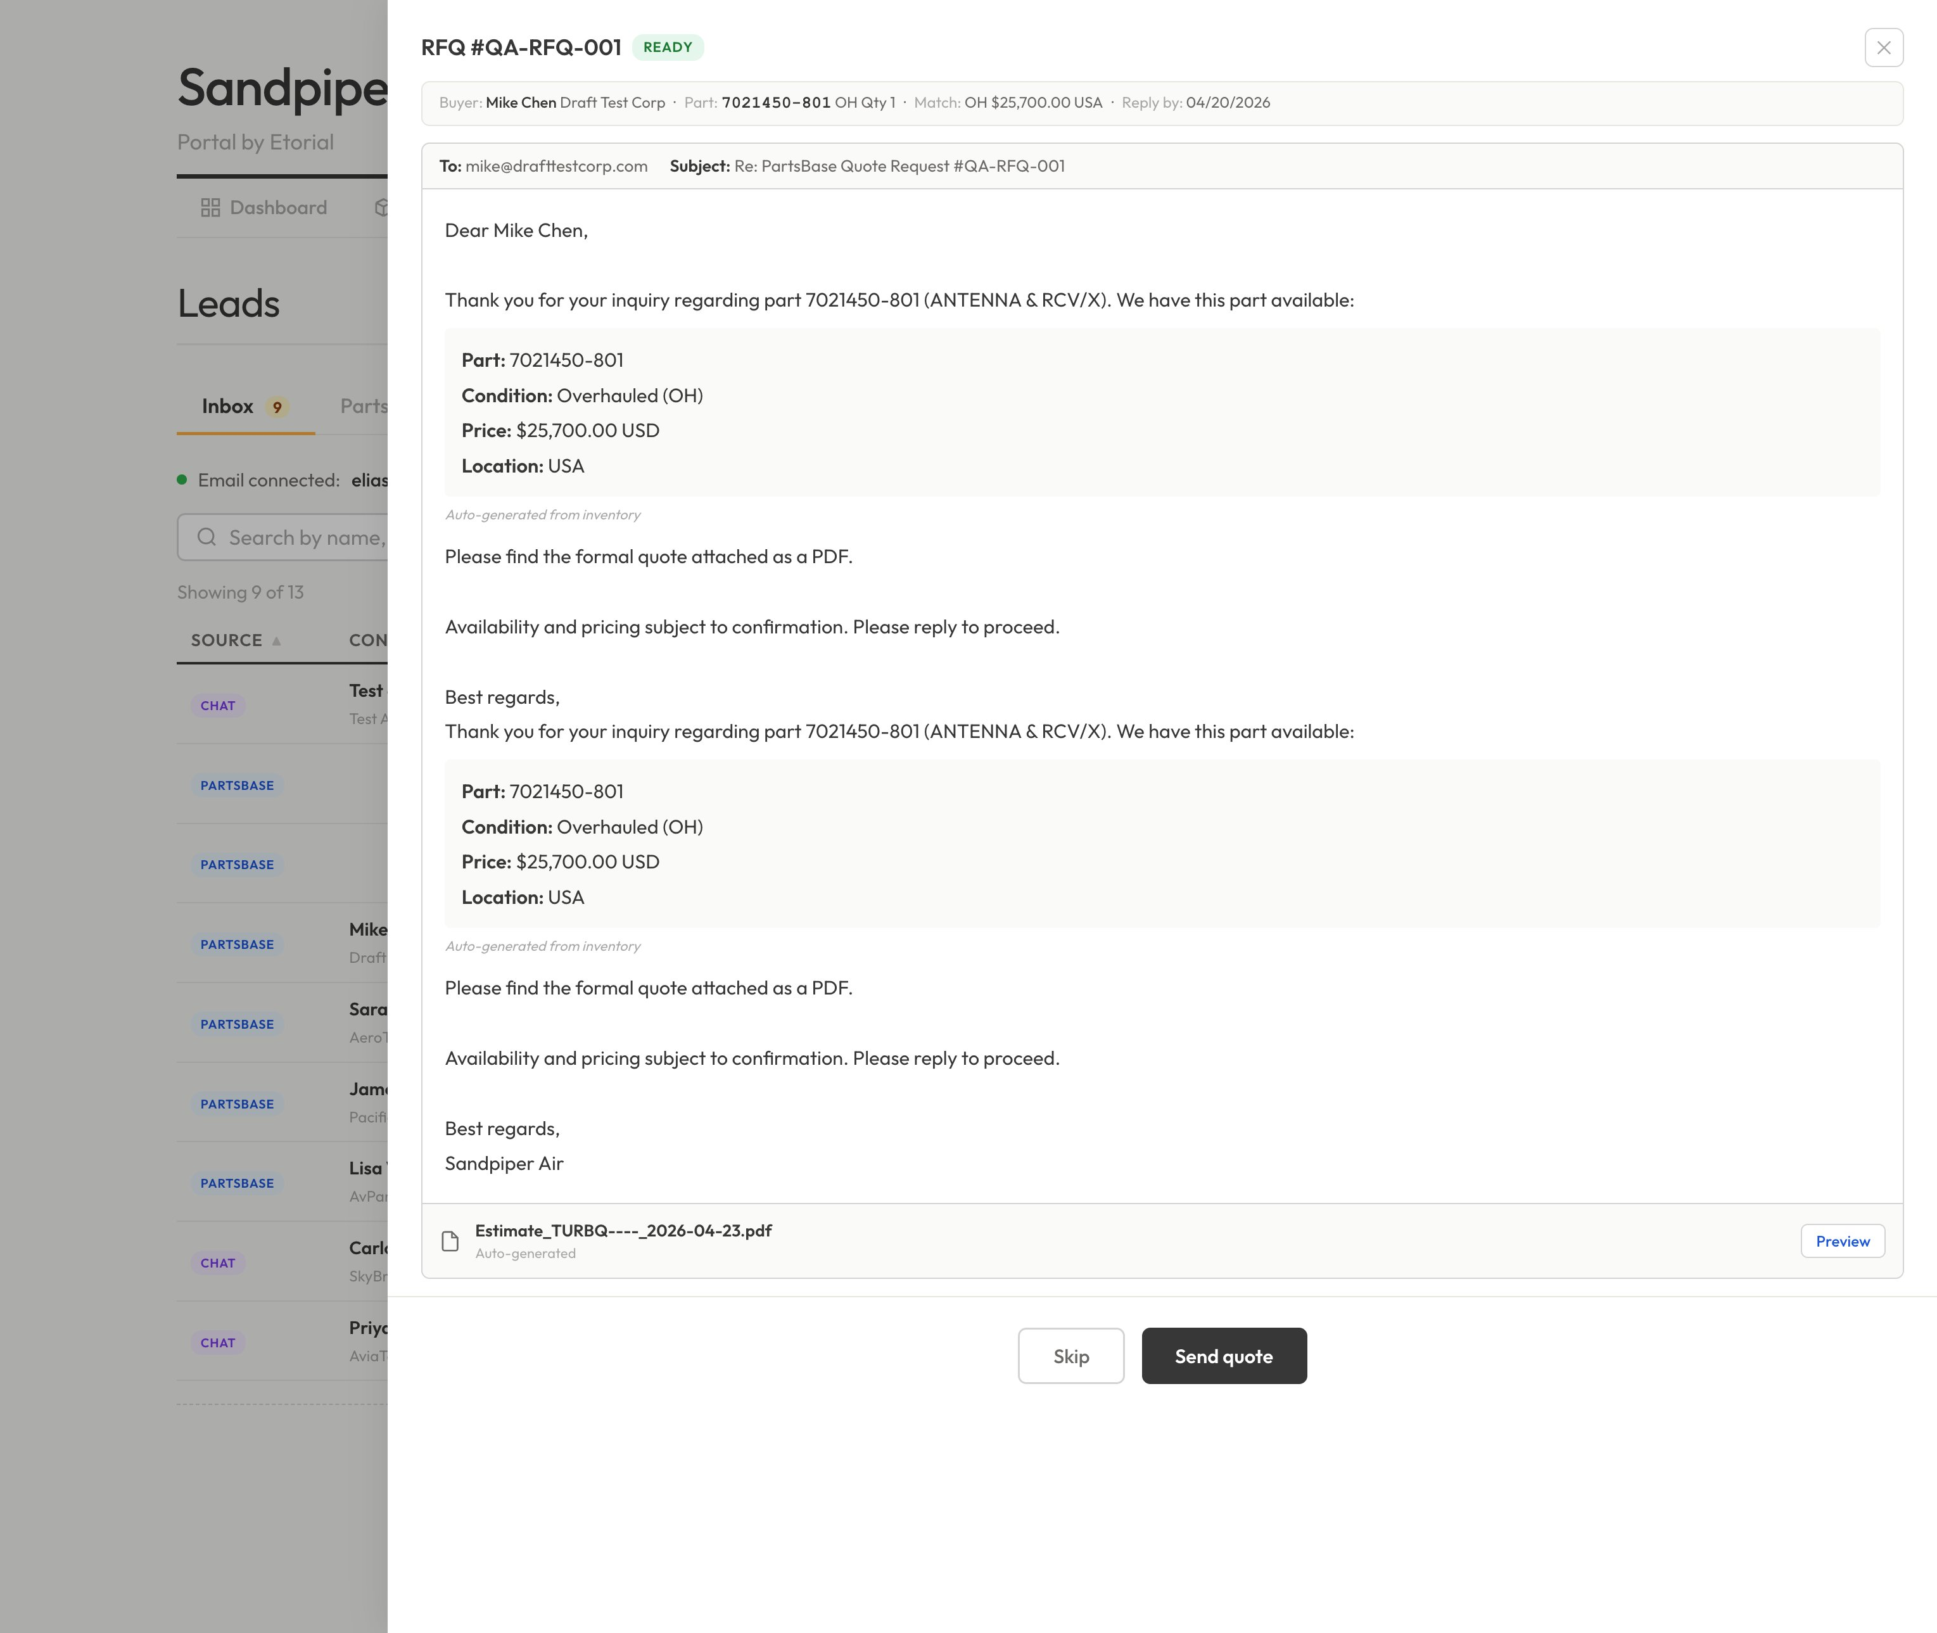The width and height of the screenshot is (1937, 1633).
Task: Open the Test chat lead row
Action: 283,704
